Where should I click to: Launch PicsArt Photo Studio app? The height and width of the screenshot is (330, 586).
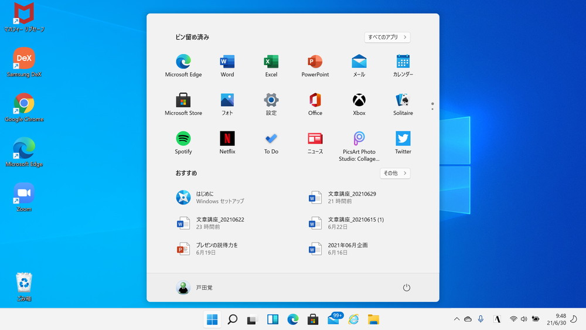point(359,146)
